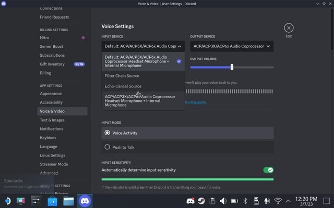Open Friend Requests settings

click(x=54, y=17)
